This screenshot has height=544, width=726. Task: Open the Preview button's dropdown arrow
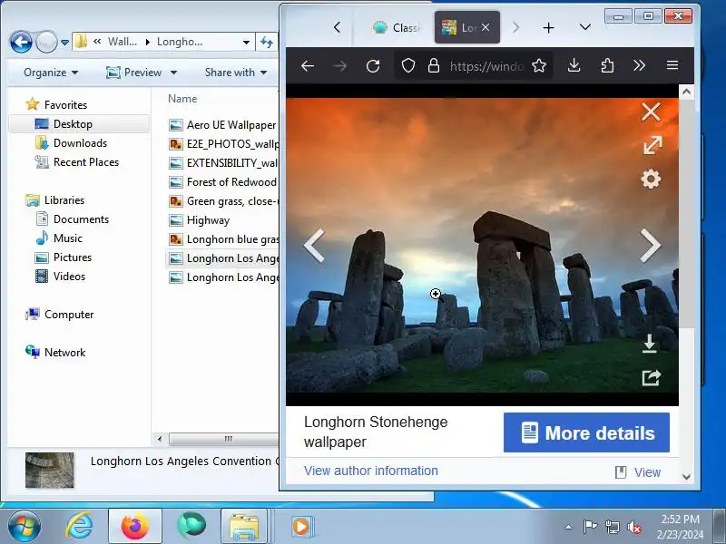coord(173,73)
